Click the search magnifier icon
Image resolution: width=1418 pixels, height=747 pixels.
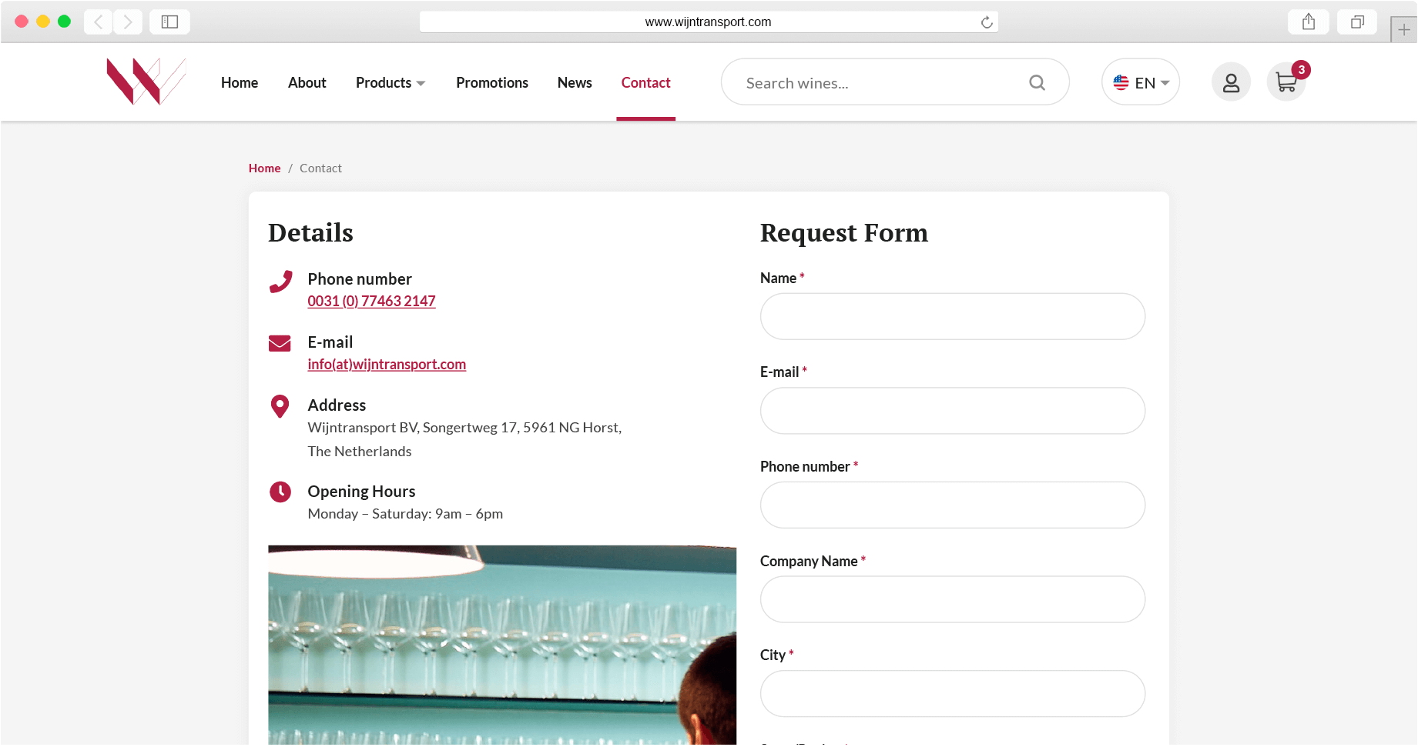(1037, 82)
